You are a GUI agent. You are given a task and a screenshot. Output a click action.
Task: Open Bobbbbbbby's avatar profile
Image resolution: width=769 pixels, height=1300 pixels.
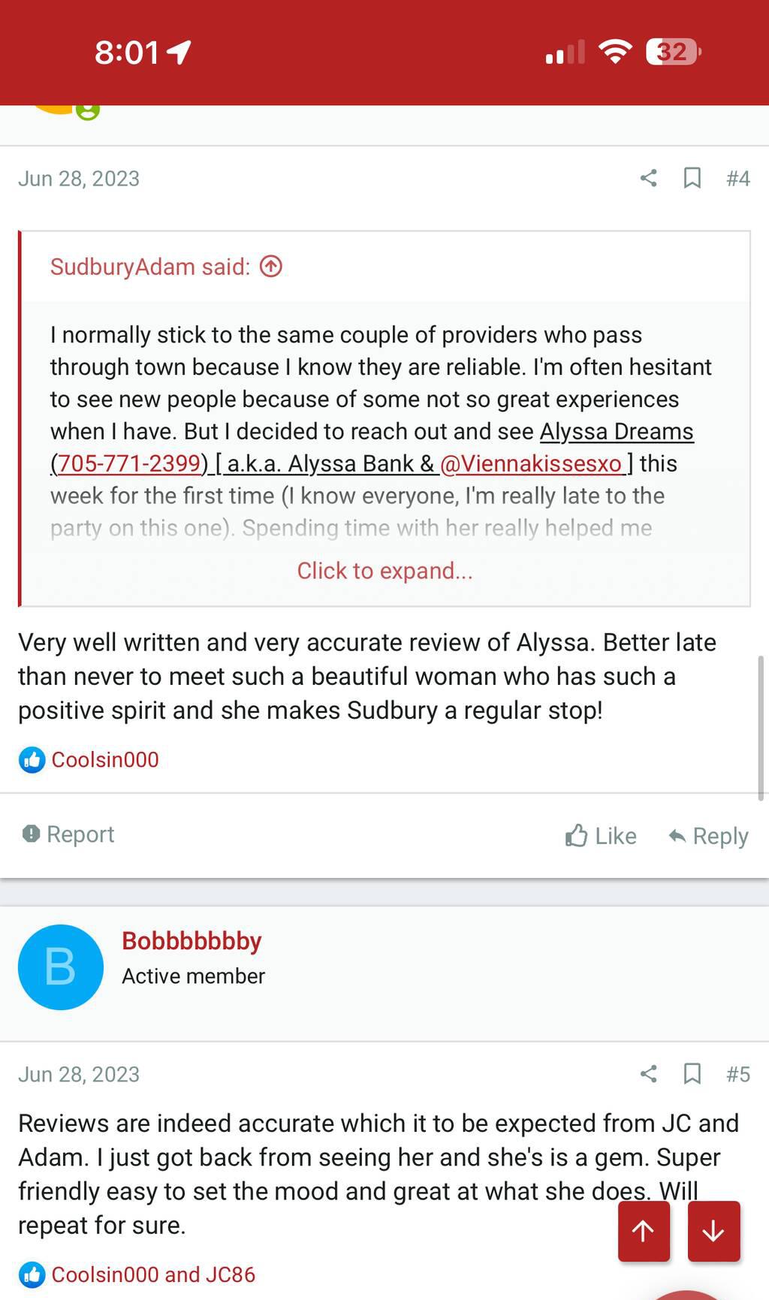tap(61, 967)
